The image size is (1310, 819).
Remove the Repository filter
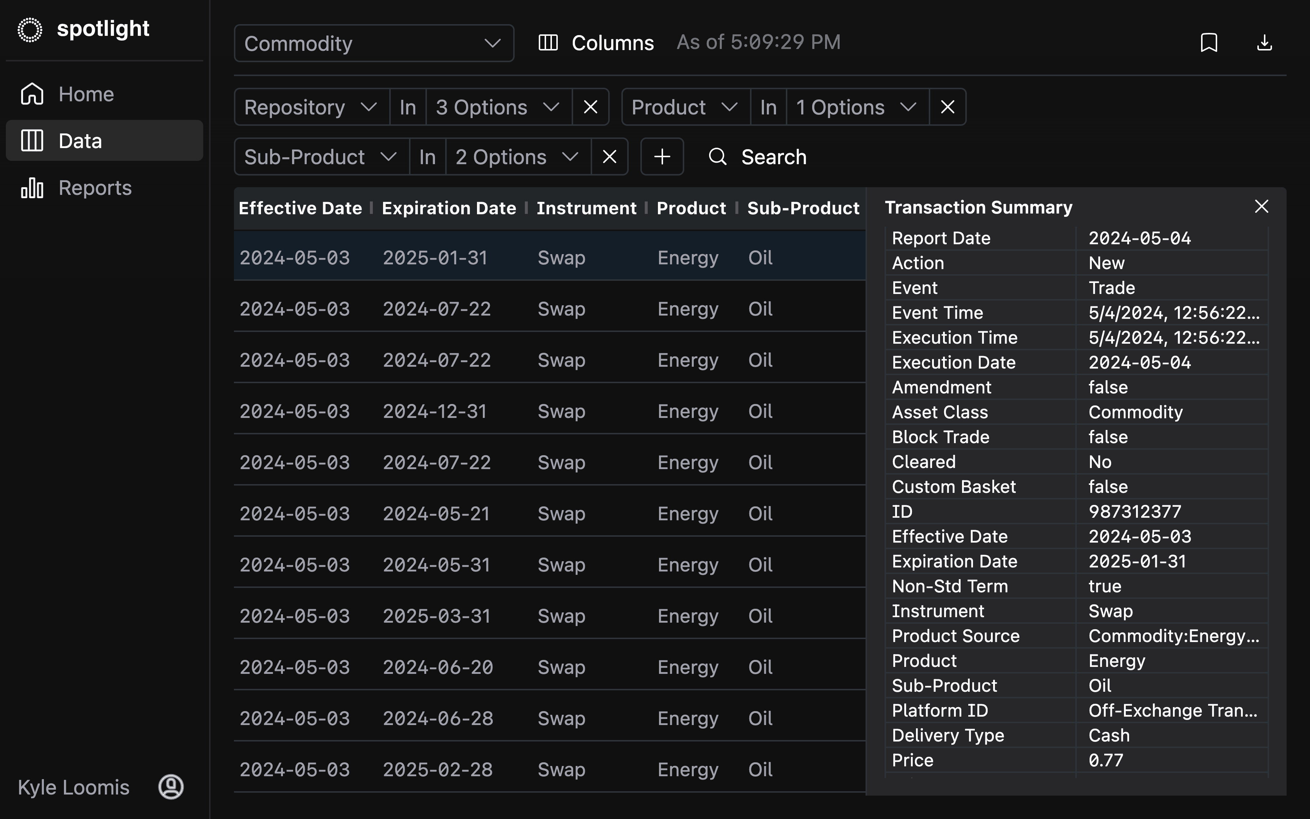591,107
